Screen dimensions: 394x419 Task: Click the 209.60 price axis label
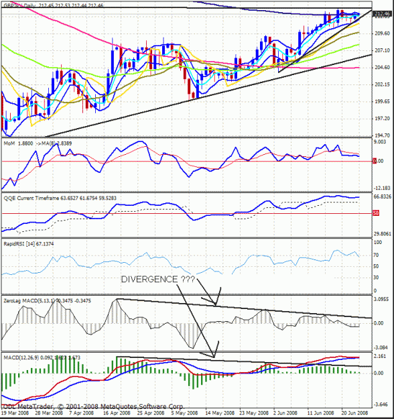382,33
